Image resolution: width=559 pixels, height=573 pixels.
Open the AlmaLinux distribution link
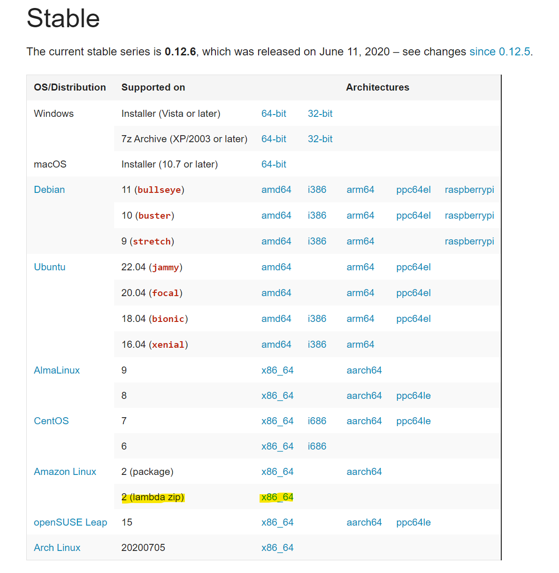tap(56, 370)
